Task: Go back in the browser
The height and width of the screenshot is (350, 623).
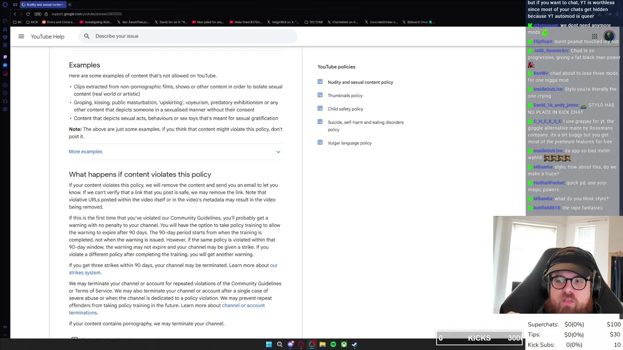Action: point(15,14)
